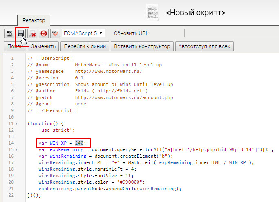Click the color string "#990000" on line 20
The width and height of the screenshot is (279, 202).
[x=129, y=182]
